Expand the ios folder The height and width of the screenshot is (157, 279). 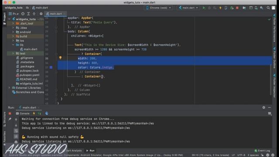point(13,41)
